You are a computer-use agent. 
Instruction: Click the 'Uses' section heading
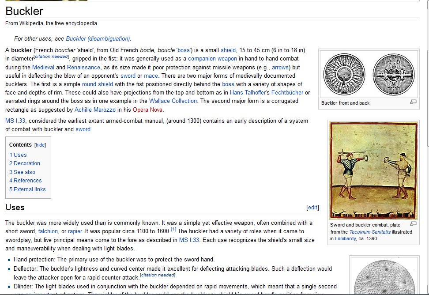pyautogui.click(x=15, y=208)
